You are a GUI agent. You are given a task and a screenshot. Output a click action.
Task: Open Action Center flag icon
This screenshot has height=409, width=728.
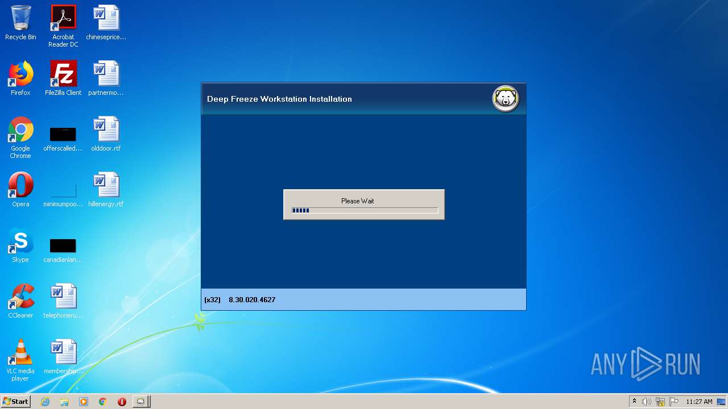coord(674,402)
